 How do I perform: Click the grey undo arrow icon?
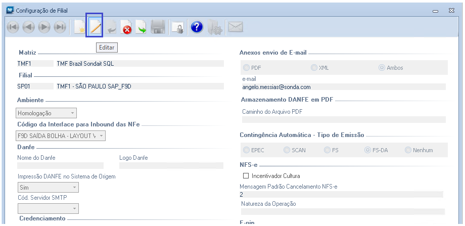(111, 27)
